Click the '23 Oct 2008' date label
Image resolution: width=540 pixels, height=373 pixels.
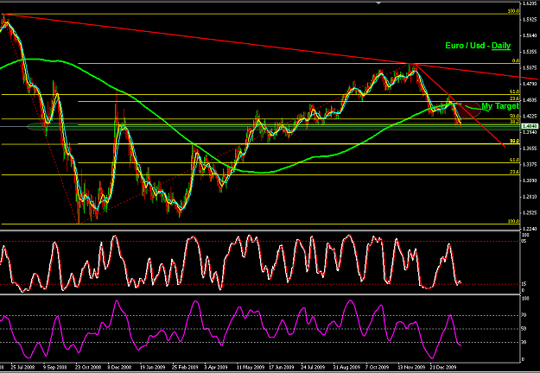pyautogui.click(x=88, y=367)
